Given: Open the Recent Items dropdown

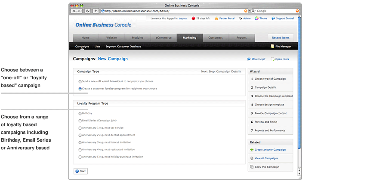Looking at the screenshot, I should [x=281, y=38].
